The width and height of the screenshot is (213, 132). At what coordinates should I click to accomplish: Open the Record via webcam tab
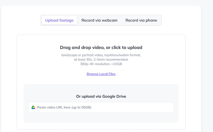pyautogui.click(x=99, y=20)
